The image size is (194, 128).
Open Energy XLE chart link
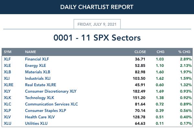click(x=36, y=66)
